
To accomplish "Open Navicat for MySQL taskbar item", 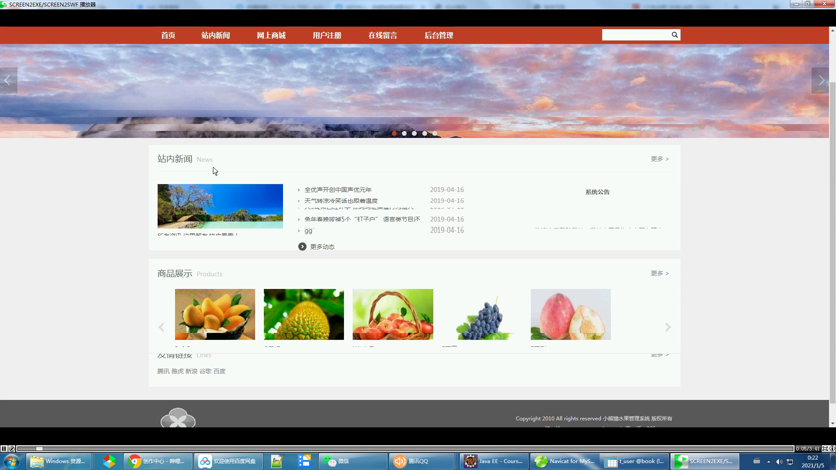I will pyautogui.click(x=565, y=461).
